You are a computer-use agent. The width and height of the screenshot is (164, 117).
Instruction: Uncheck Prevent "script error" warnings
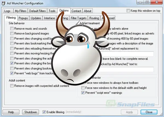tap(83, 93)
